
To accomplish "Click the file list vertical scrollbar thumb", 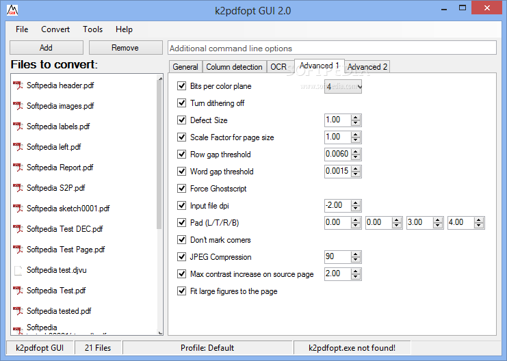I will (x=159, y=154).
